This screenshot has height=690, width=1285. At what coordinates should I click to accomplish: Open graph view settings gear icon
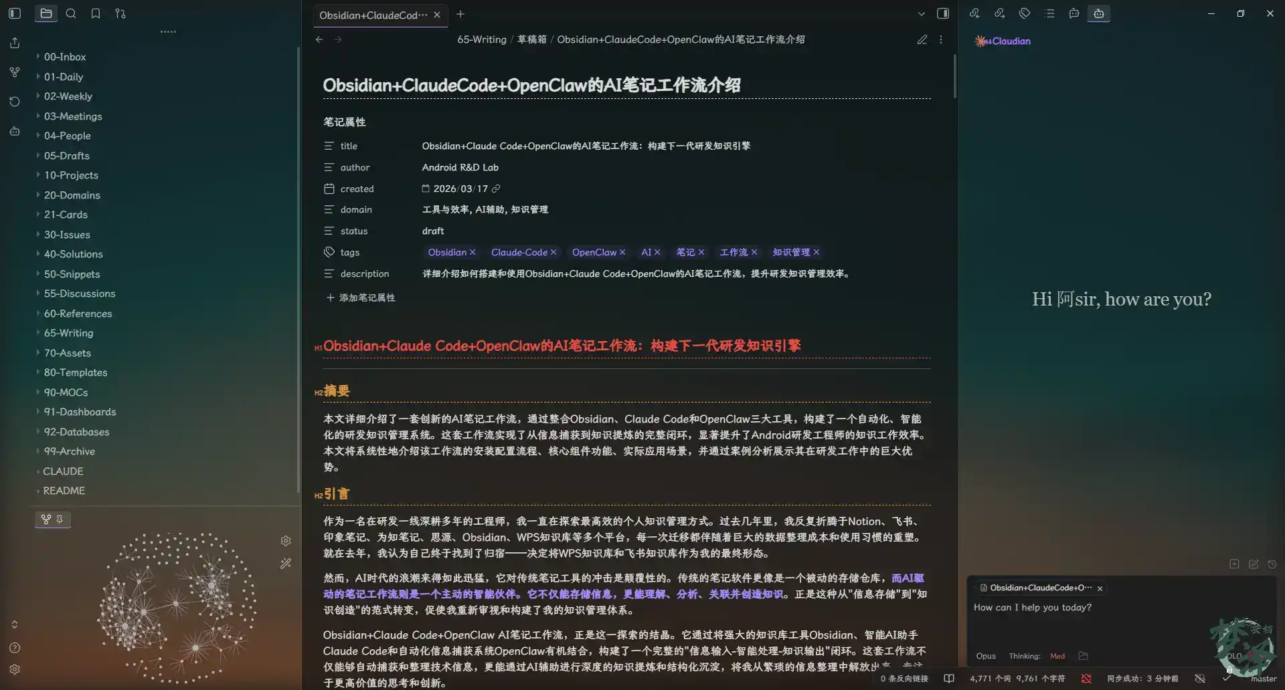[286, 541]
